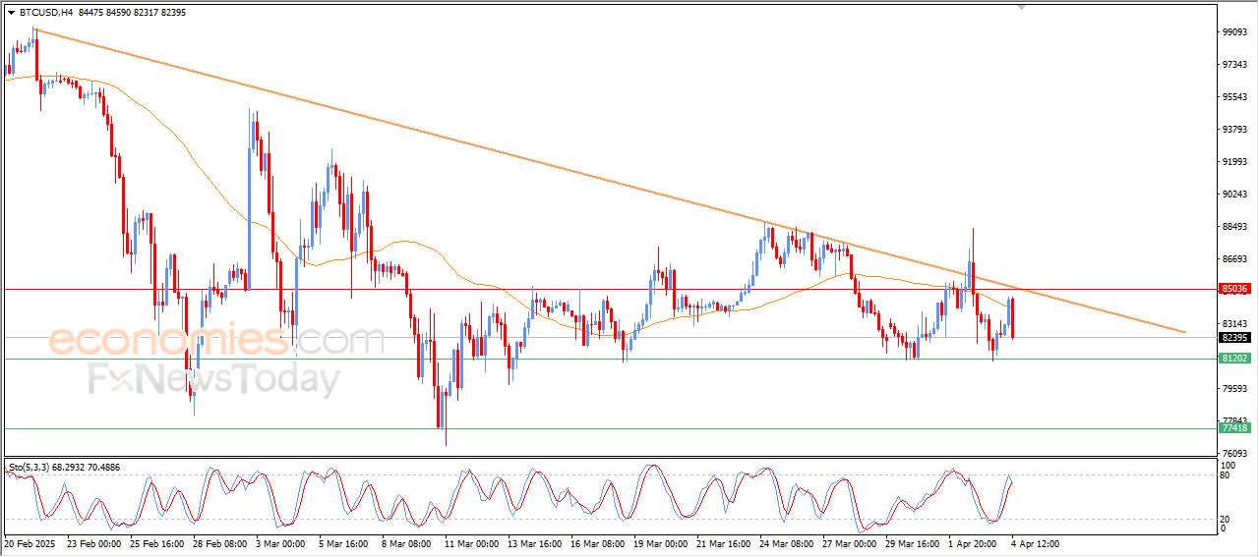Click the 25 Feb 16:00 time label
Image resolution: width=1259 pixels, height=557 pixels.
click(156, 542)
